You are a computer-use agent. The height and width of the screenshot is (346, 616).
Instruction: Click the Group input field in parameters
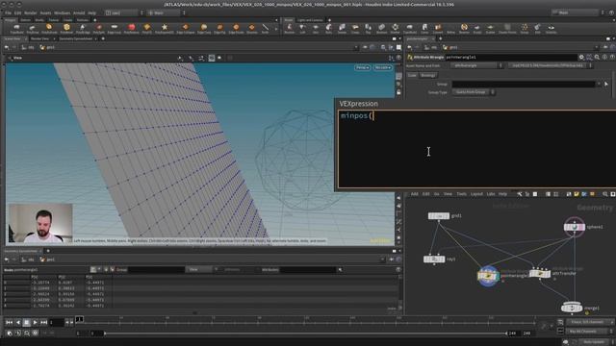pos(524,84)
